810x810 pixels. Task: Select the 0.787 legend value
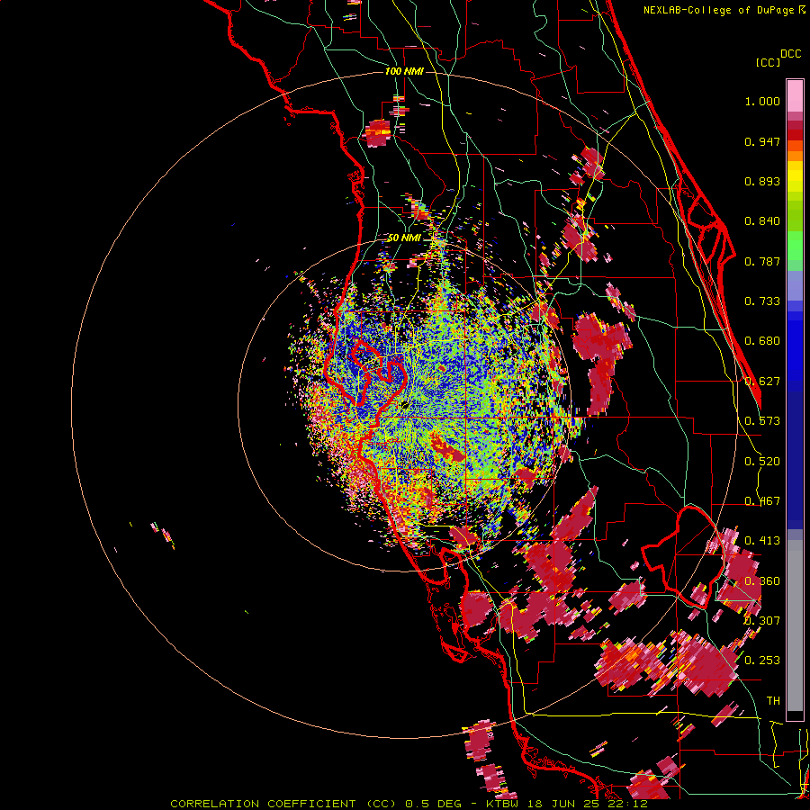(x=762, y=261)
